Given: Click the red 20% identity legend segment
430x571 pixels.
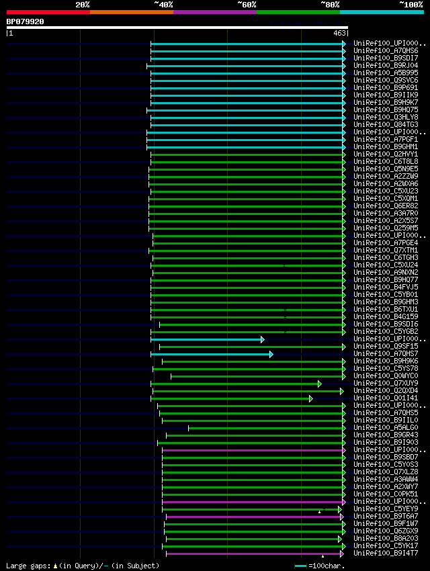Looking at the screenshot, I should click(48, 12).
